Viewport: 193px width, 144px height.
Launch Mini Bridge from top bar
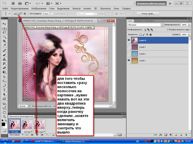point(20,3)
